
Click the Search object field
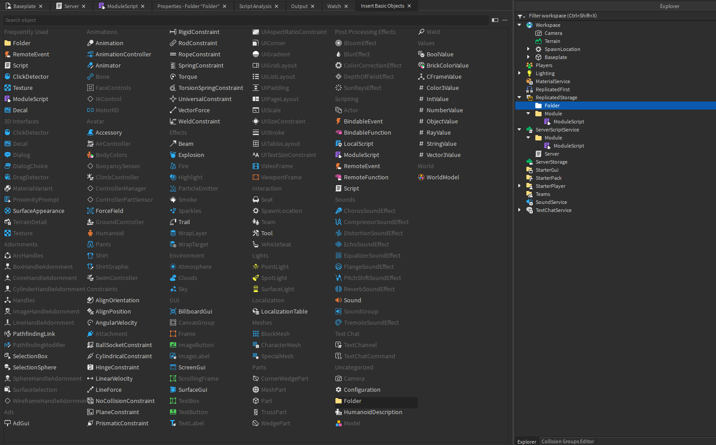coord(246,20)
